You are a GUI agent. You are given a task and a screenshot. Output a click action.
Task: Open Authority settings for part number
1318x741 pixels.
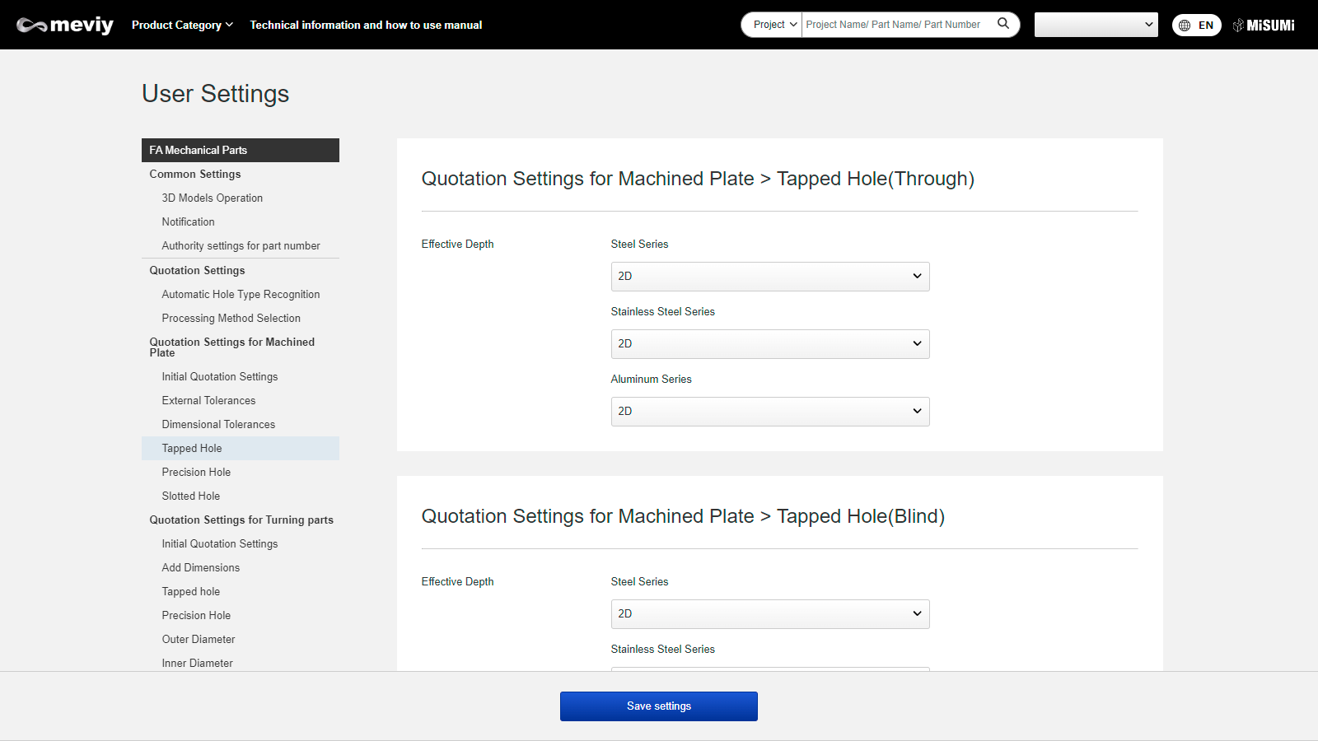(241, 246)
